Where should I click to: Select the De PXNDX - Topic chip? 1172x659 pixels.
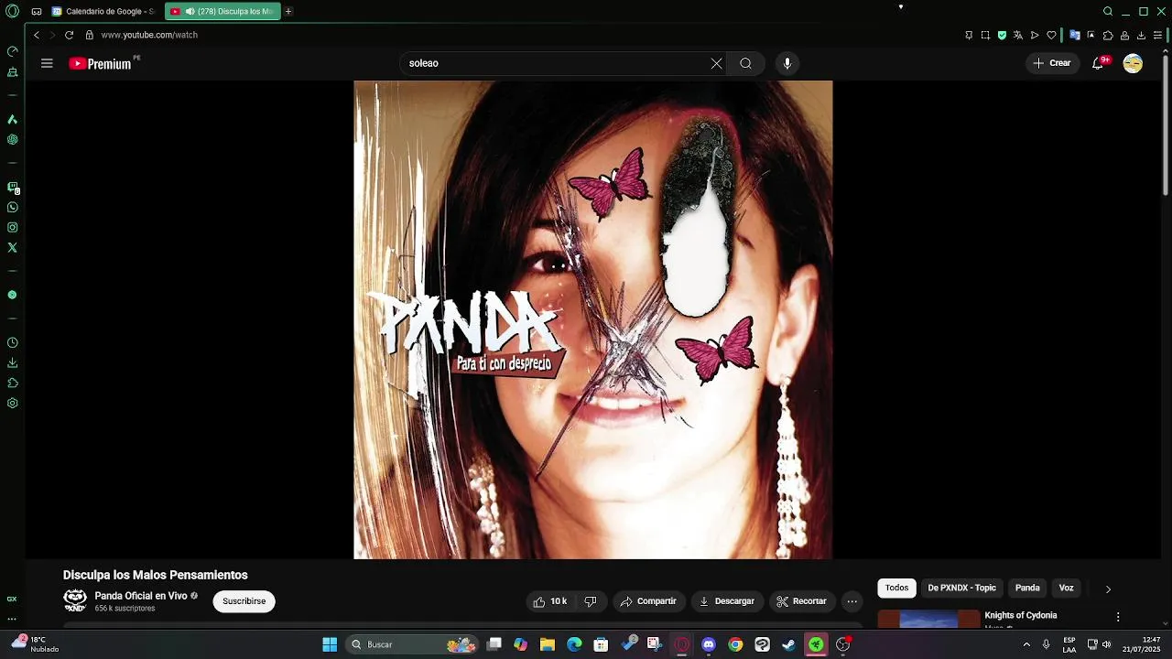(x=962, y=588)
